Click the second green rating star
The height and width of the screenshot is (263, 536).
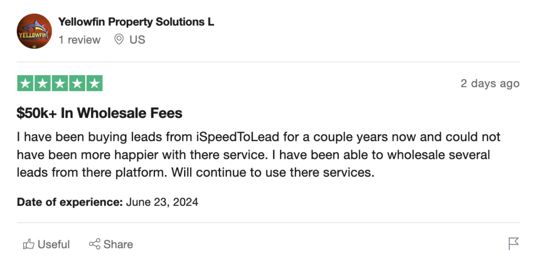click(43, 83)
